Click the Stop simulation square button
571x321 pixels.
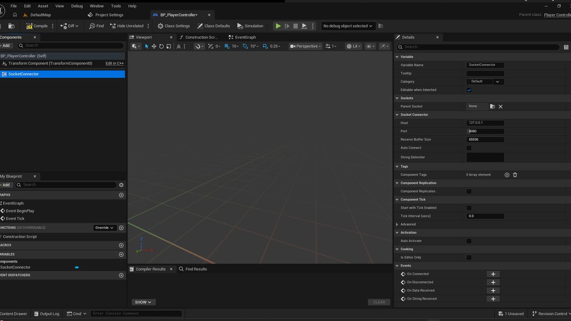(x=295, y=26)
